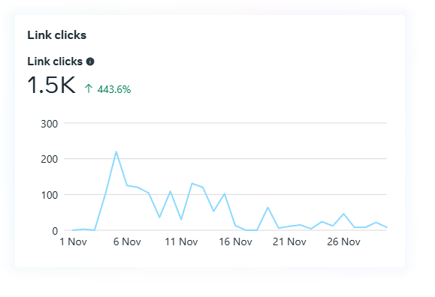This screenshot has width=435, height=297.
Task: Click the 0 y-axis label
Action: [x=55, y=231]
